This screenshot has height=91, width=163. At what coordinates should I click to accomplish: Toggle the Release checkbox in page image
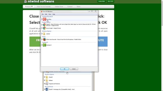(45, 80)
